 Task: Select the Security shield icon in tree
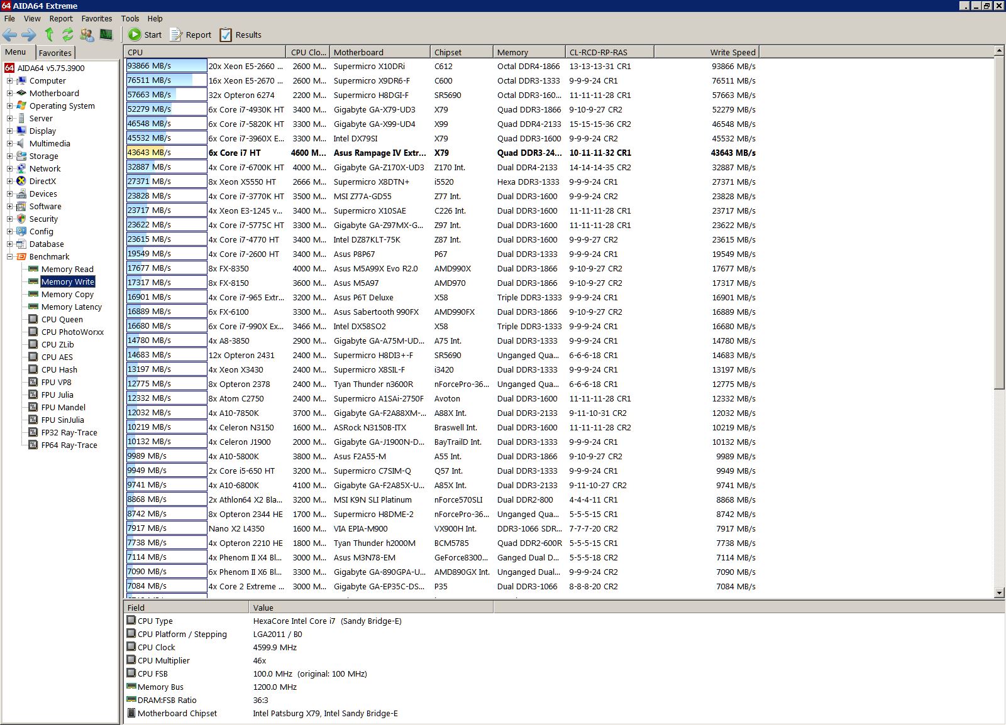[21, 219]
